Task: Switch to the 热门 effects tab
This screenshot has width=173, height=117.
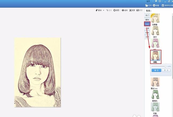Action: [x=147, y=15]
